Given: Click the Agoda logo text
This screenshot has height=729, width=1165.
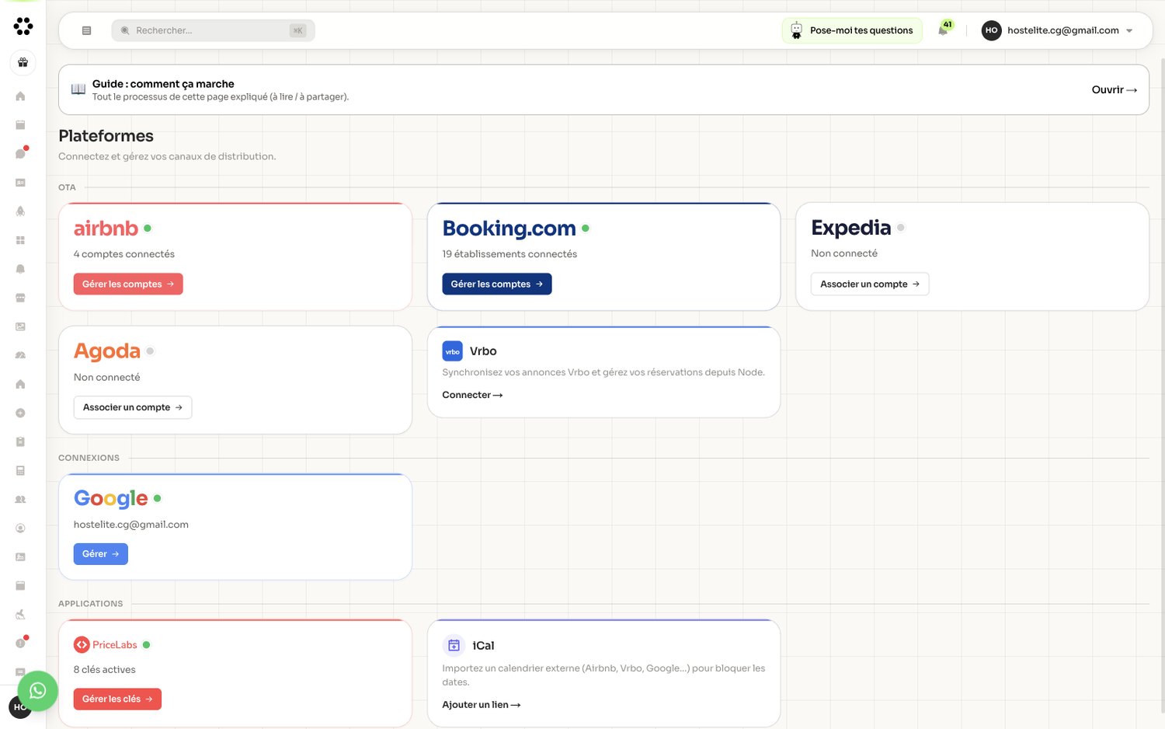Looking at the screenshot, I should [x=107, y=351].
